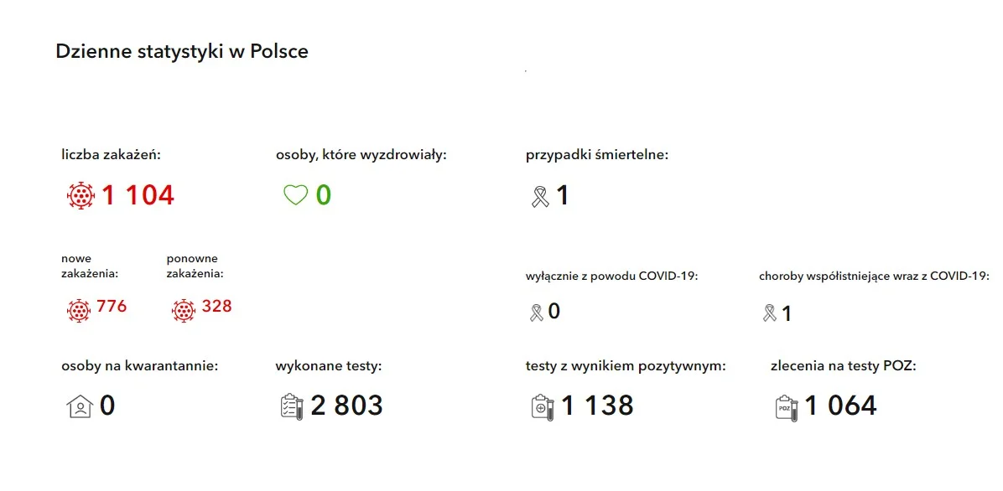The image size is (1003, 491).
Task: Click the green heart recovered icon
Action: click(x=295, y=195)
